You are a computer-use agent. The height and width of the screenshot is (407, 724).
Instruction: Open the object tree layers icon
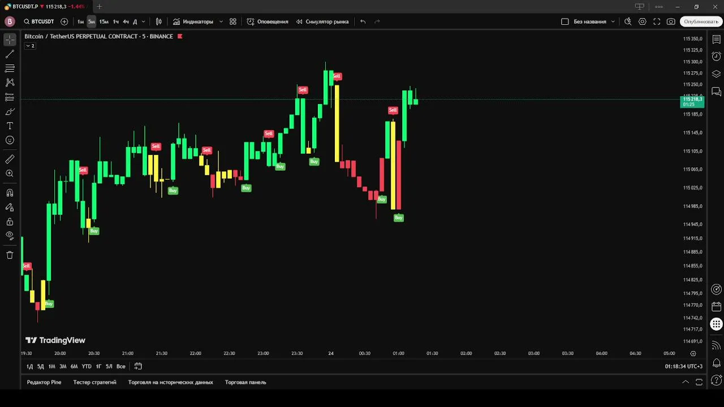pyautogui.click(x=716, y=73)
